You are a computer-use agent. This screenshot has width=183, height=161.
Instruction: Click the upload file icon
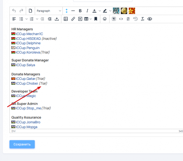tap(57, 19)
